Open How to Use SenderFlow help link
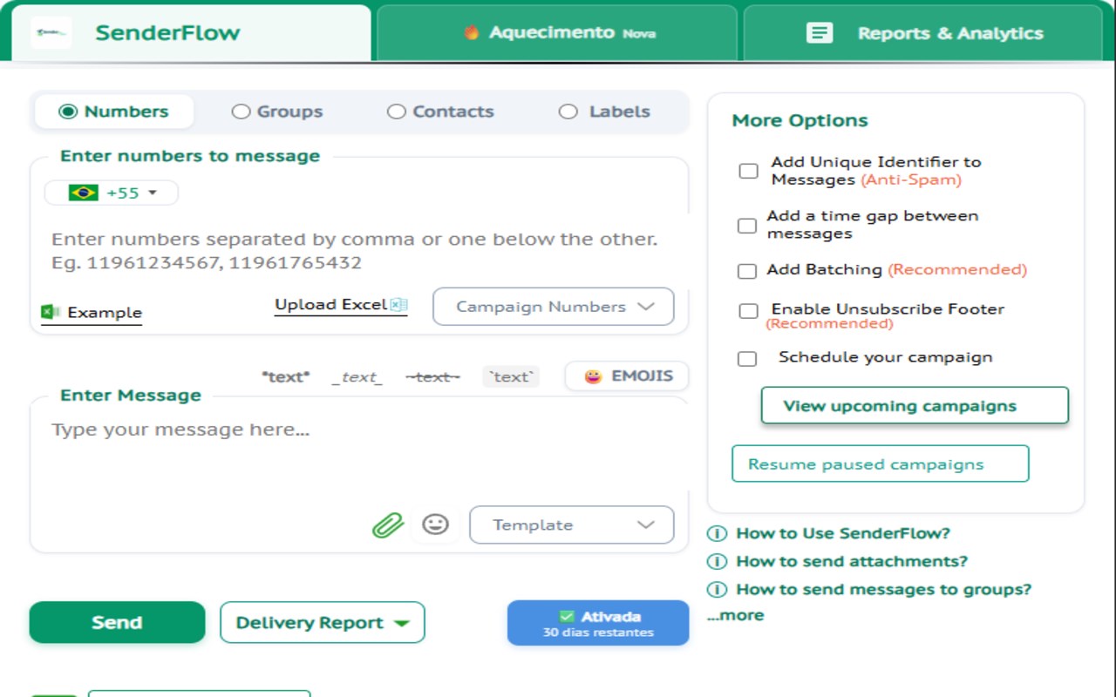This screenshot has height=697, width=1116. tap(843, 533)
